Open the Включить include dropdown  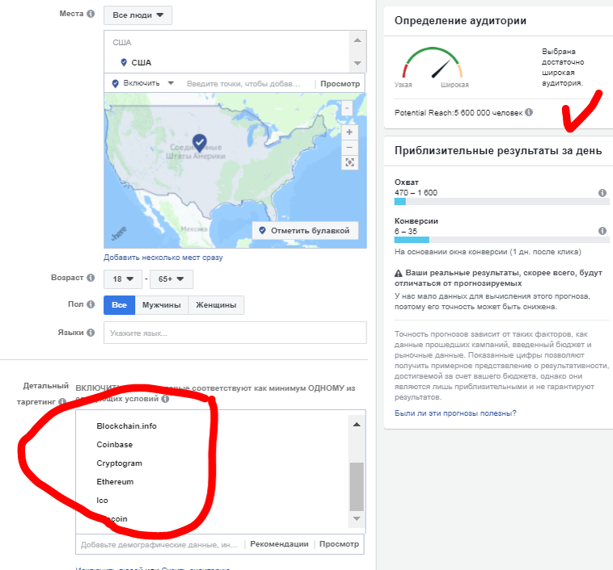point(142,83)
